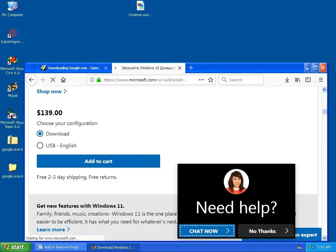Screen dimensions: 336x252
Task: Click the Add to cart button
Action: (x=98, y=161)
